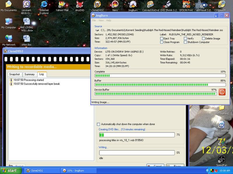The image size is (233, 174).
Task: Activate the 10% - ImgBurn taskbar button
Action: coord(79,171)
